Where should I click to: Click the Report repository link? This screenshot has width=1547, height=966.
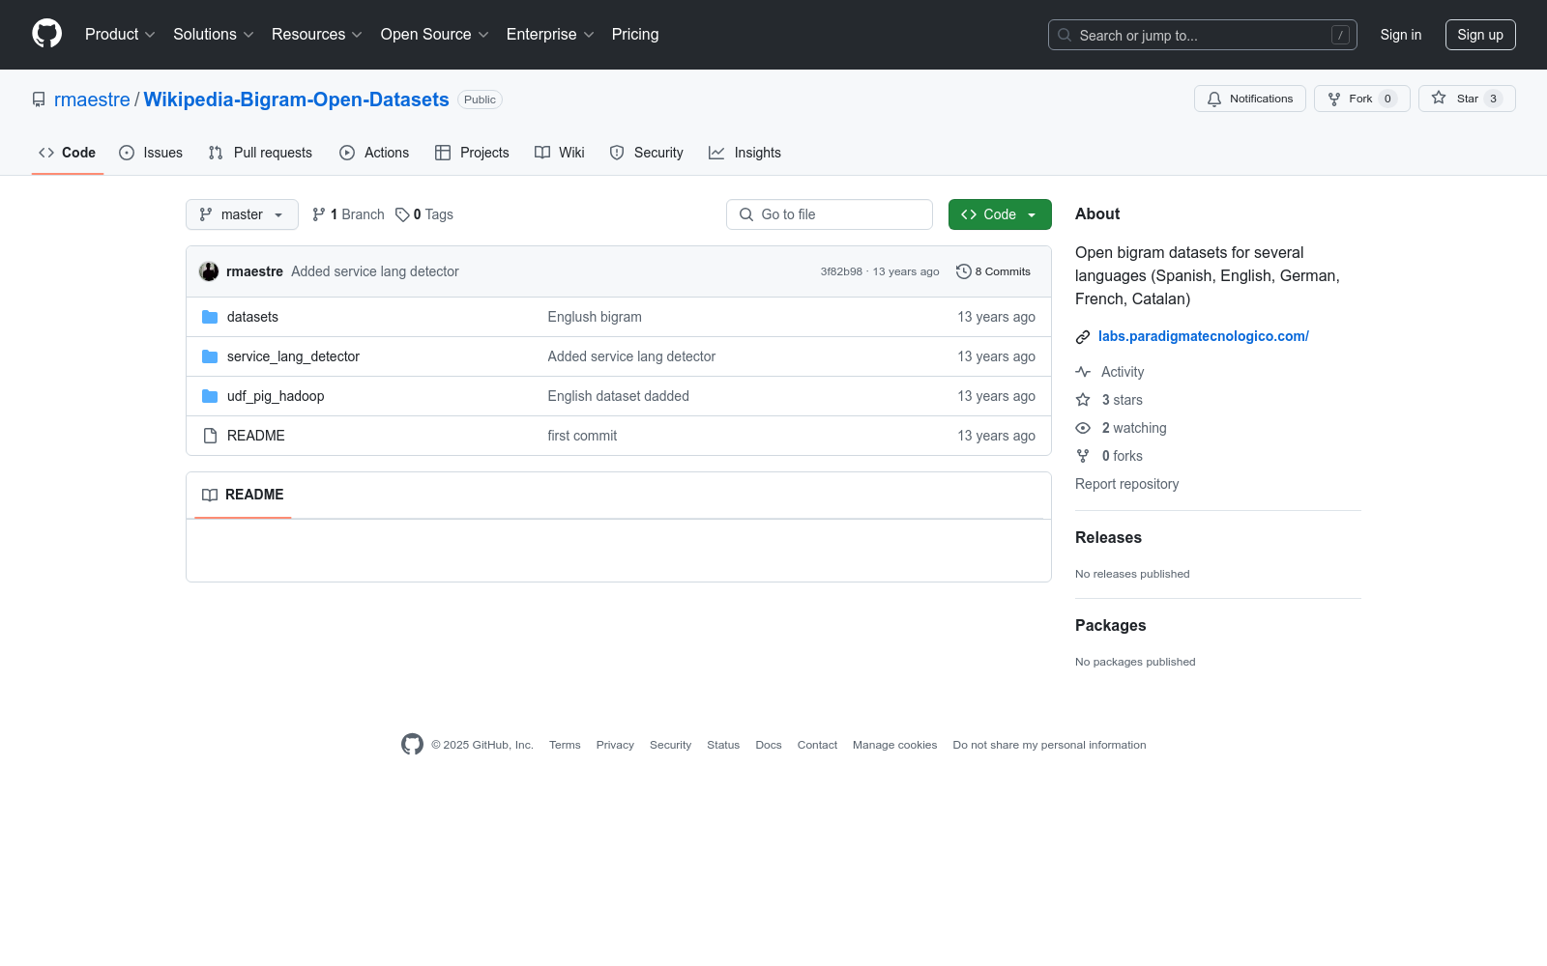pyautogui.click(x=1126, y=484)
